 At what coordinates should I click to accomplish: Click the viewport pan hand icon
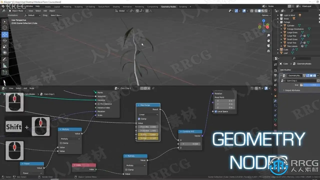(x=268, y=40)
